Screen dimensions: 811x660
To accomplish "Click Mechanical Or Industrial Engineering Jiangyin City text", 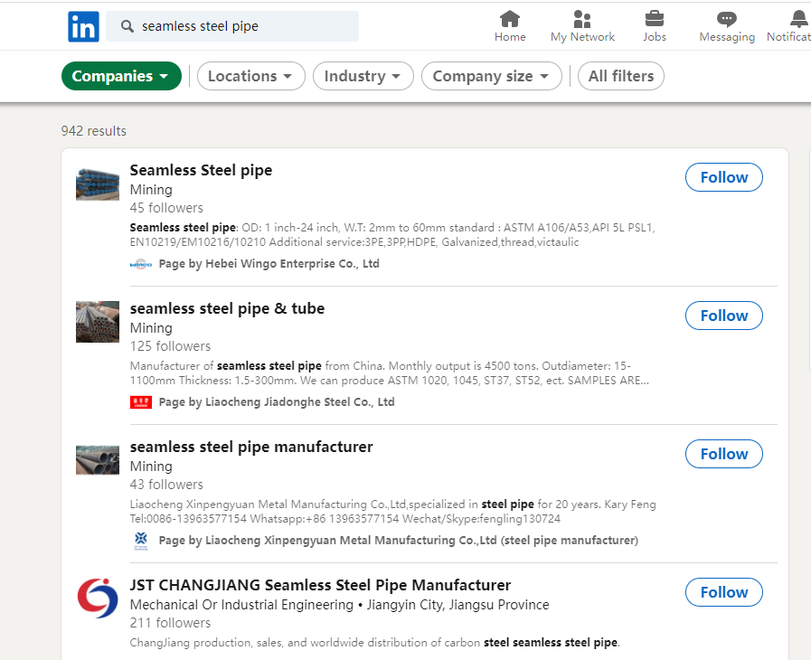I will pos(339,605).
